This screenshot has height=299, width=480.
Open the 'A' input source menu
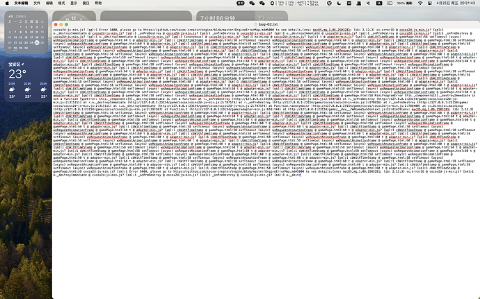pos(379,3)
